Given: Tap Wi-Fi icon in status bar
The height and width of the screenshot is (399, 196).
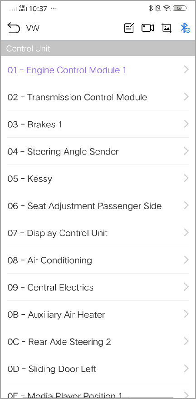Looking at the screenshot, I should 167,8.
